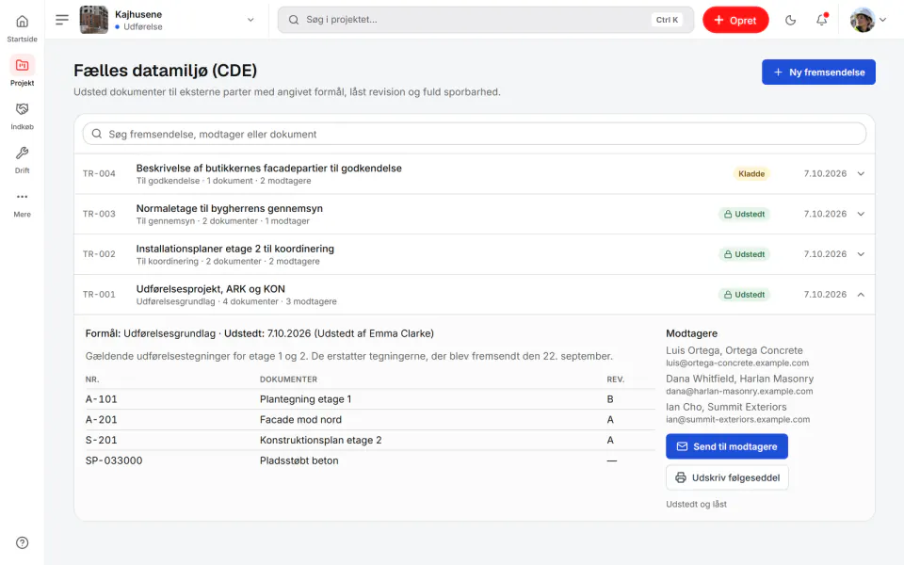Click email dana@harlan-masonry.example.com
This screenshot has height=565, width=904.
[739, 392]
